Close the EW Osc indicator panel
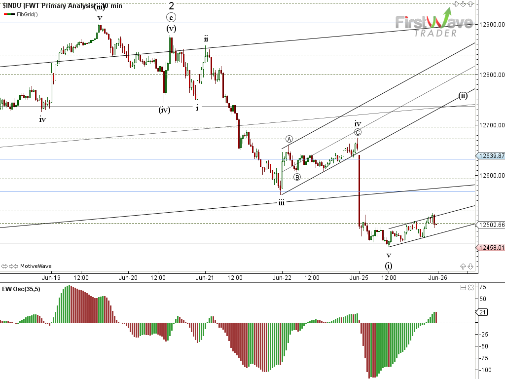 (x=470, y=288)
